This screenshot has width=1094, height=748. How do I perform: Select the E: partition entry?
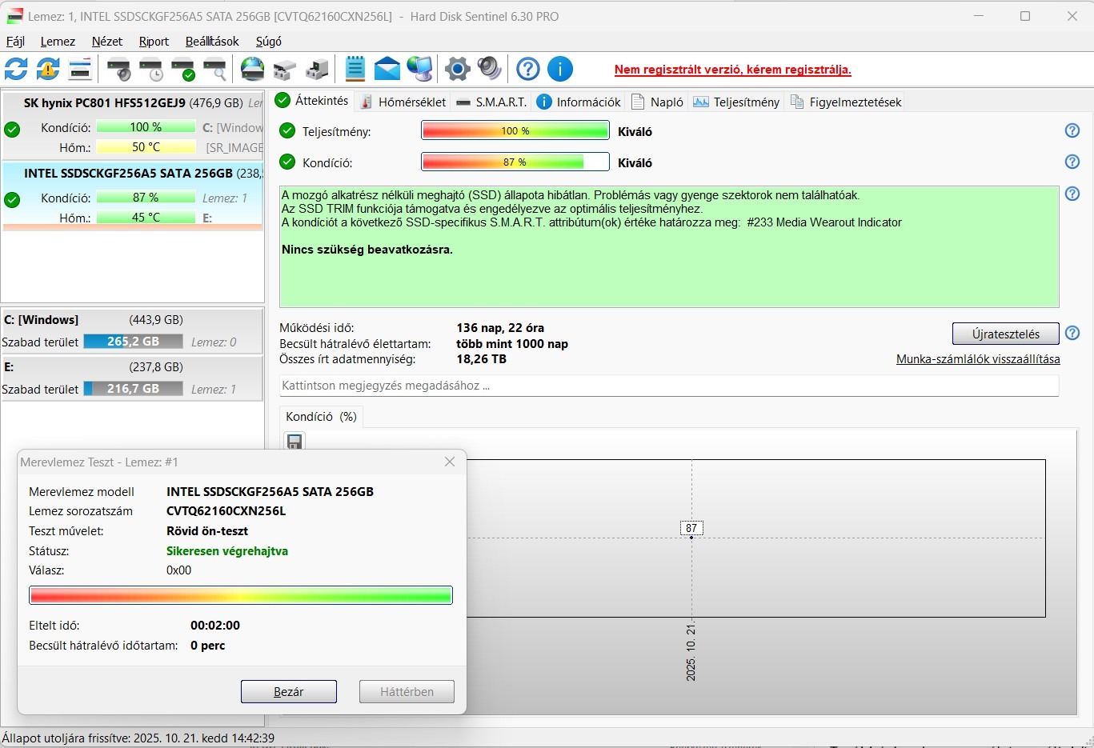coord(132,378)
